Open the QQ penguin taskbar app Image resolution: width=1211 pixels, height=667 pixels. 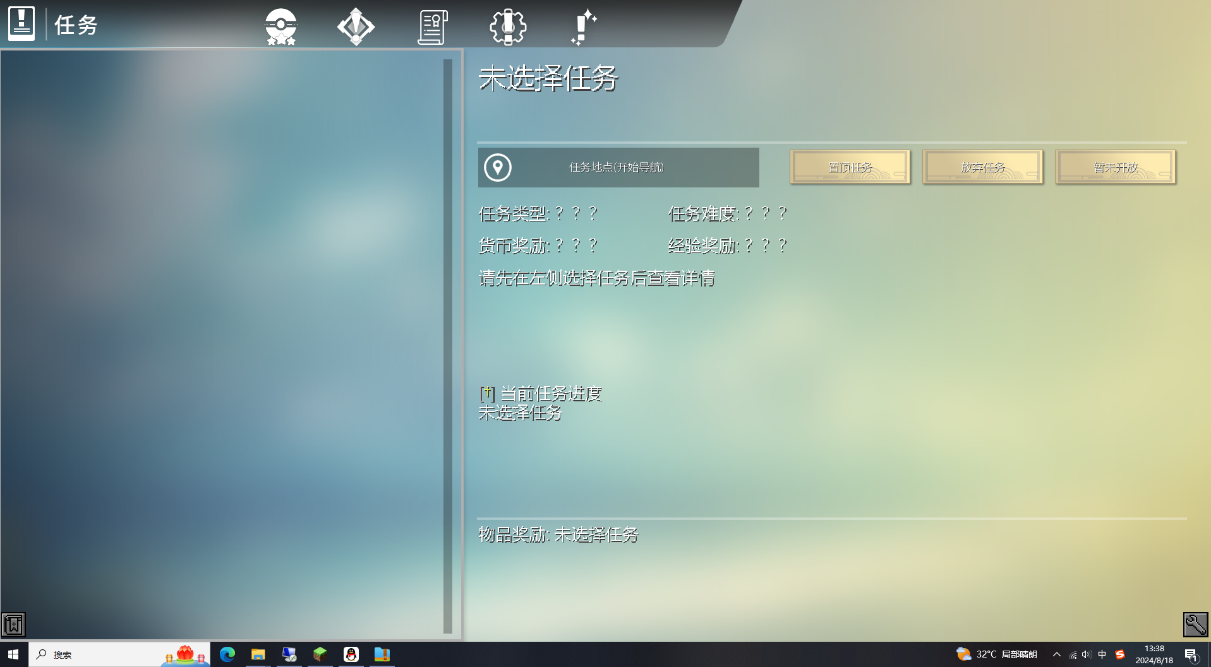(x=351, y=654)
